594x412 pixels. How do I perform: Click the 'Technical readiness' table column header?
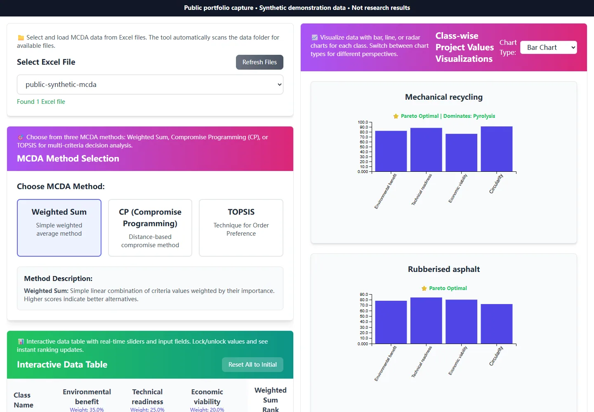[147, 397]
